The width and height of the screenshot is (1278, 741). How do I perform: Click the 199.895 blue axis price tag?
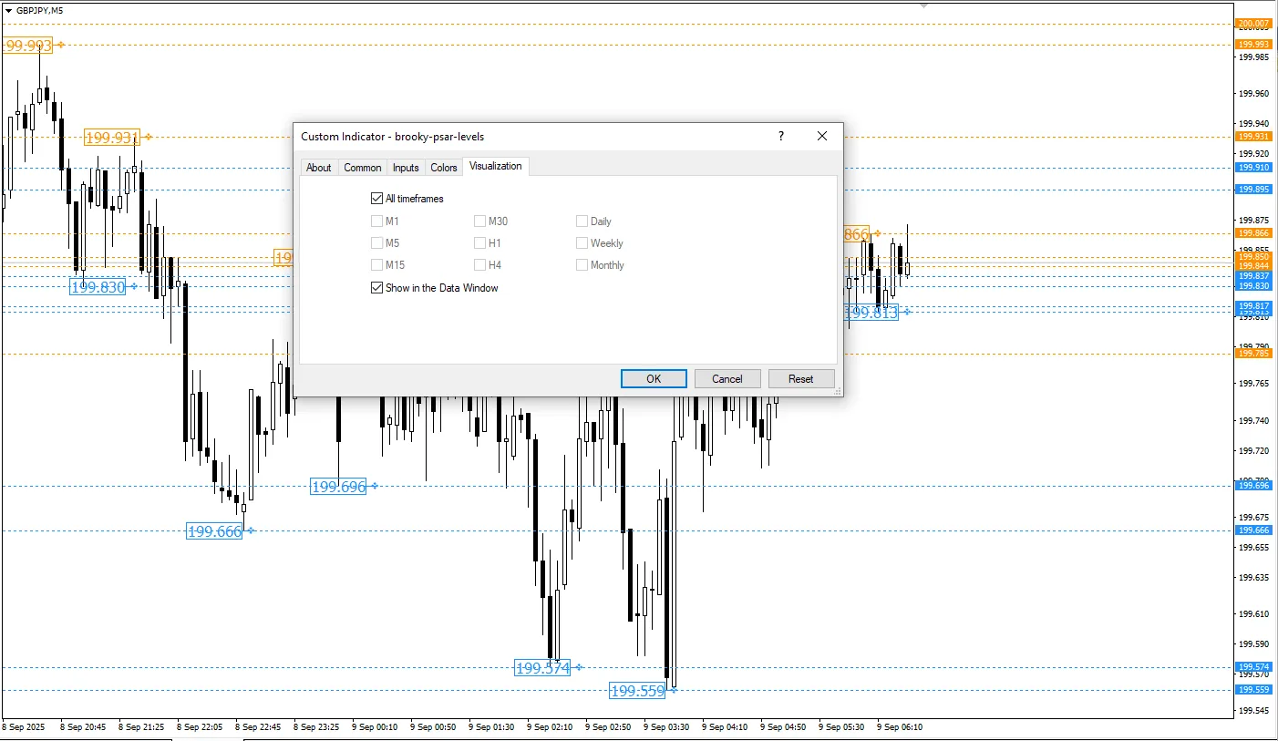pos(1252,190)
